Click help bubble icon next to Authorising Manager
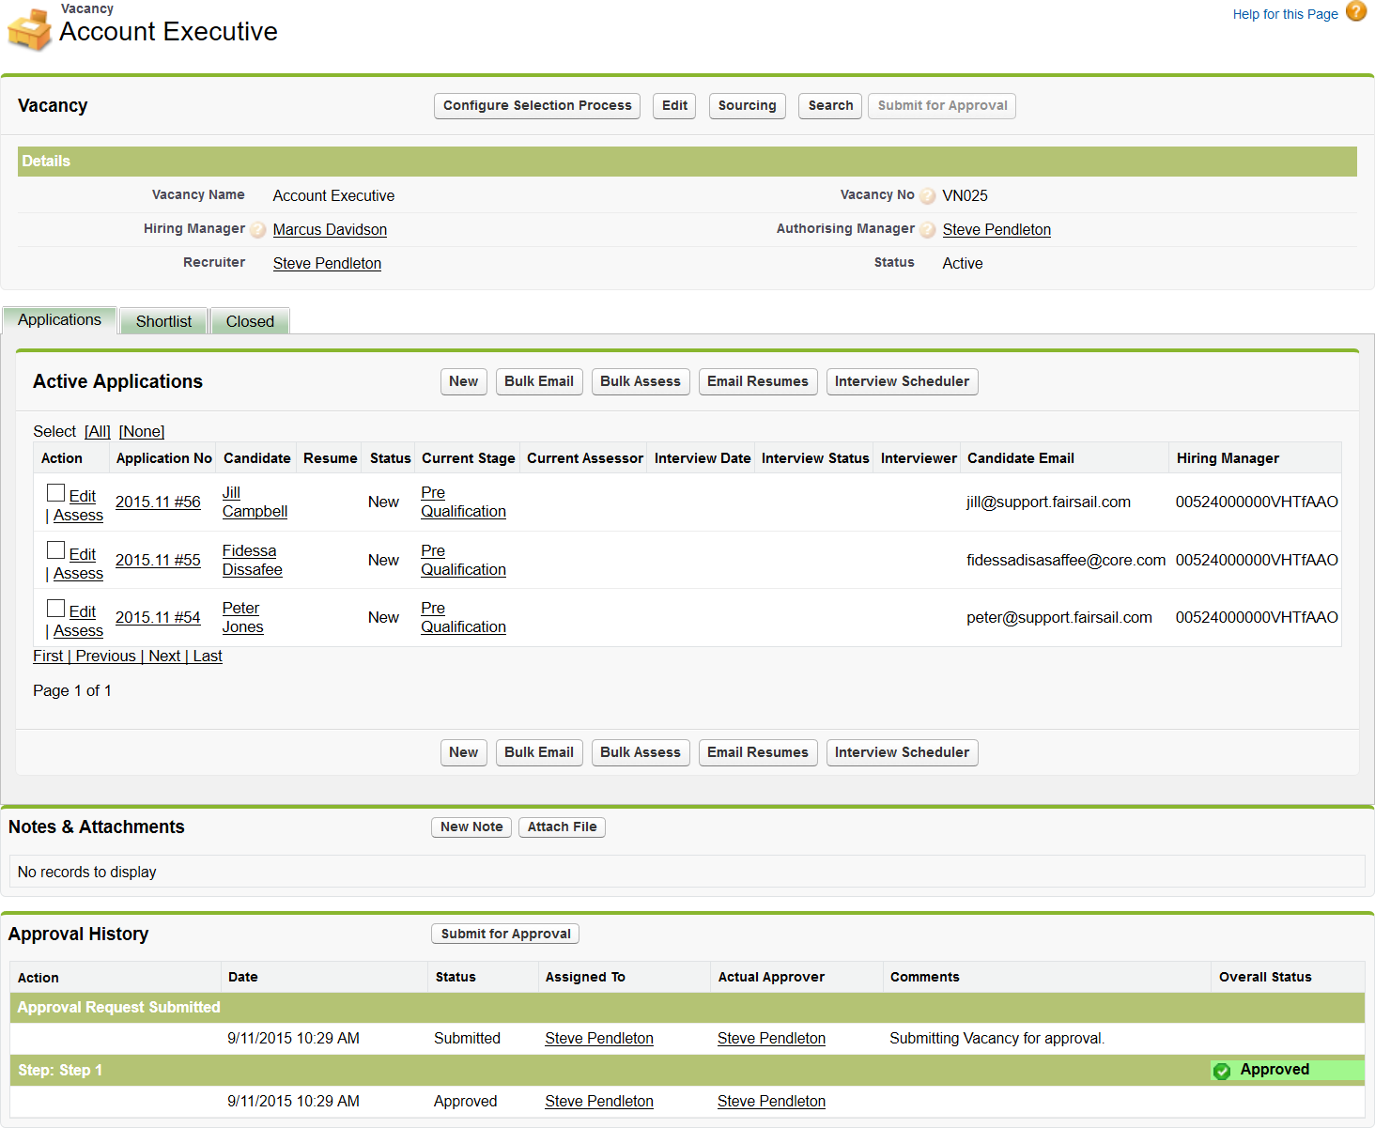The image size is (1375, 1128). tap(927, 230)
